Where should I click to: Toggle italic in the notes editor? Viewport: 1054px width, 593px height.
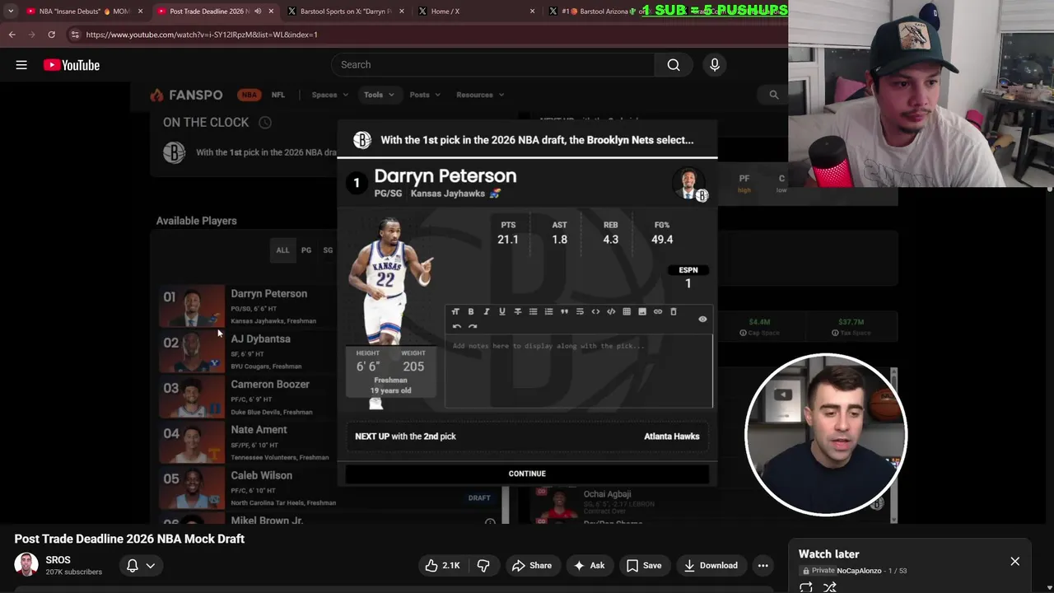(x=487, y=311)
